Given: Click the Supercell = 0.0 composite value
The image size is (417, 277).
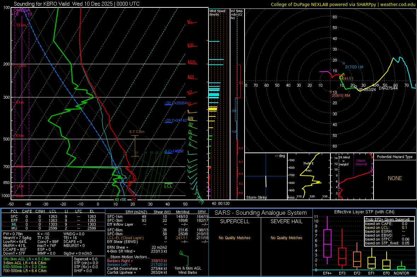Looking at the screenshot, I should tap(86, 259).
